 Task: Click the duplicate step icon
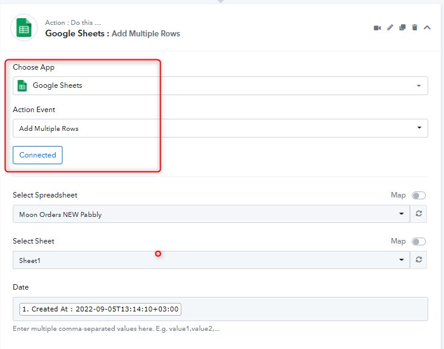click(x=402, y=28)
